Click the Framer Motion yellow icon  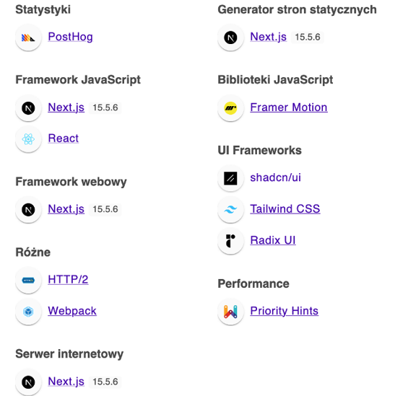tap(230, 108)
